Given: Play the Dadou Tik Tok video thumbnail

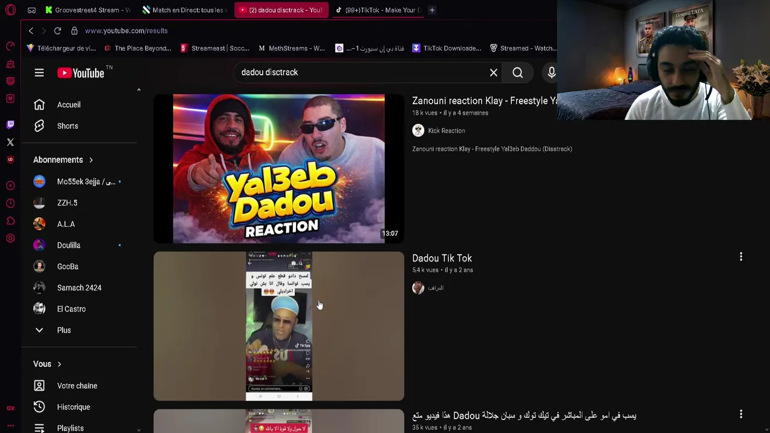Looking at the screenshot, I should 279,326.
